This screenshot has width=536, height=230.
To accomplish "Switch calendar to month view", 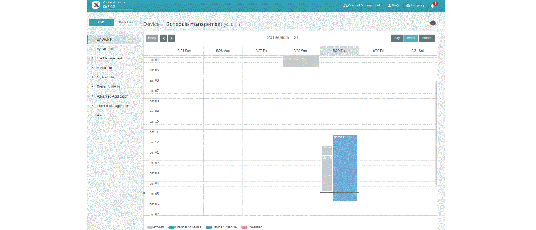I will 427,38.
